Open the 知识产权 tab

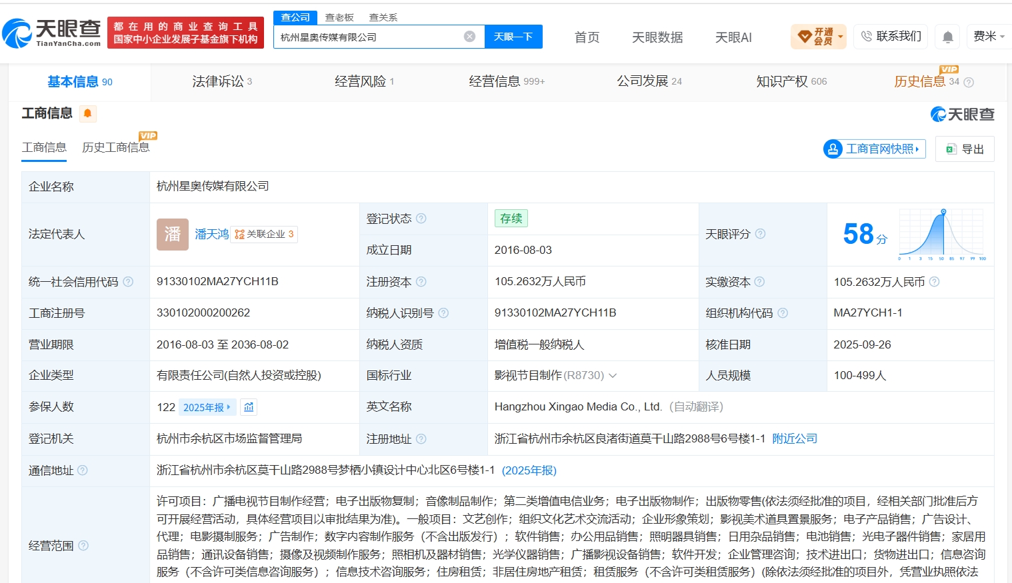click(x=791, y=81)
